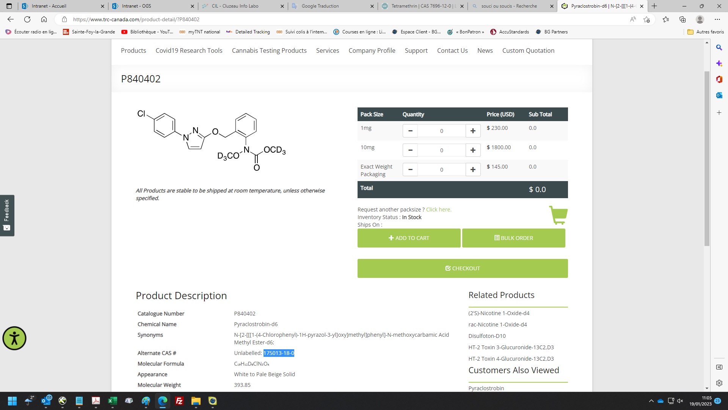Increase Exact Weight Packaging quantity

(x=473, y=170)
